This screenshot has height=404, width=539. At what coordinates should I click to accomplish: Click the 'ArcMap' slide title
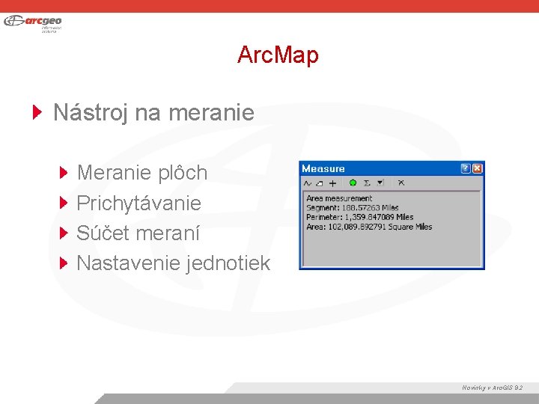coord(278,55)
